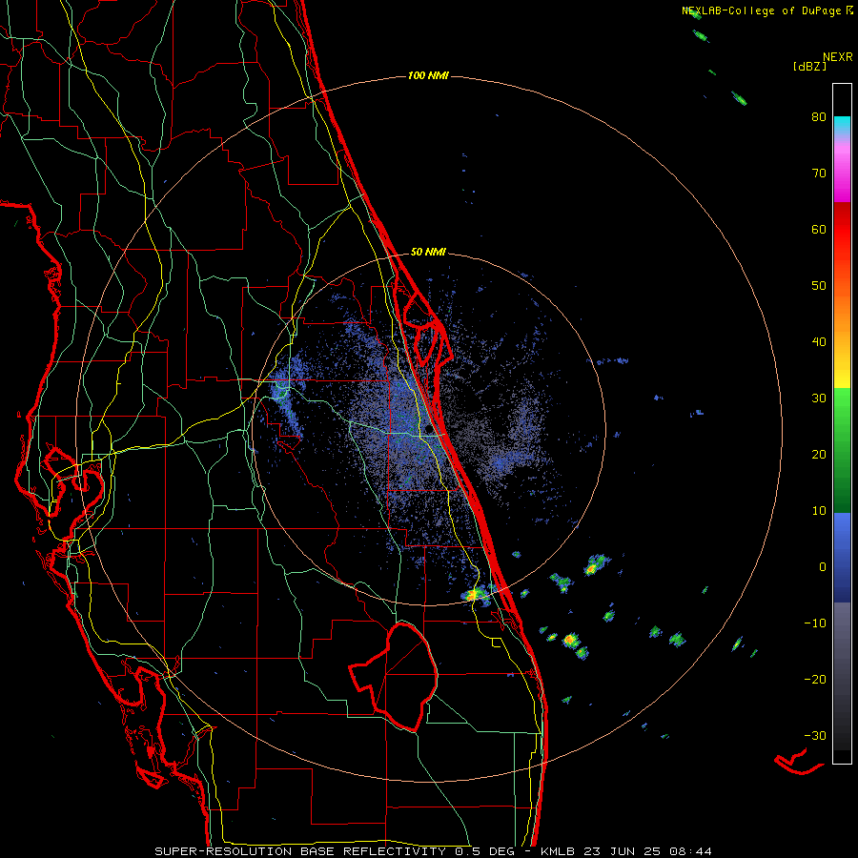
Task: Pick the cyan top segment of the color bar
Action: (842, 126)
